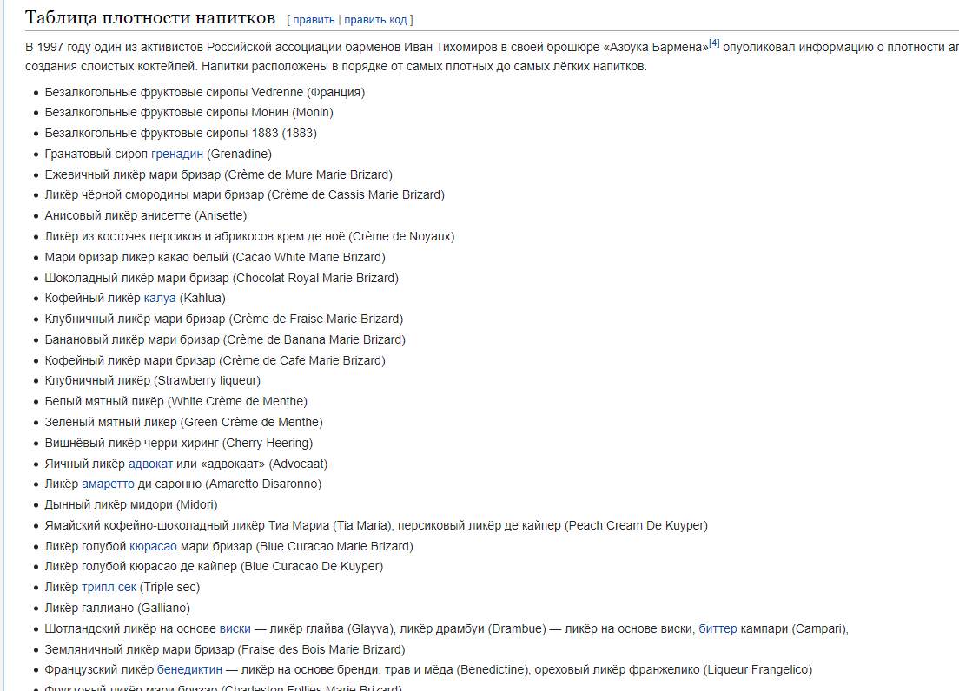
Task: Click the 'Cacao White Marie Brizard' item
Action: pos(215,257)
